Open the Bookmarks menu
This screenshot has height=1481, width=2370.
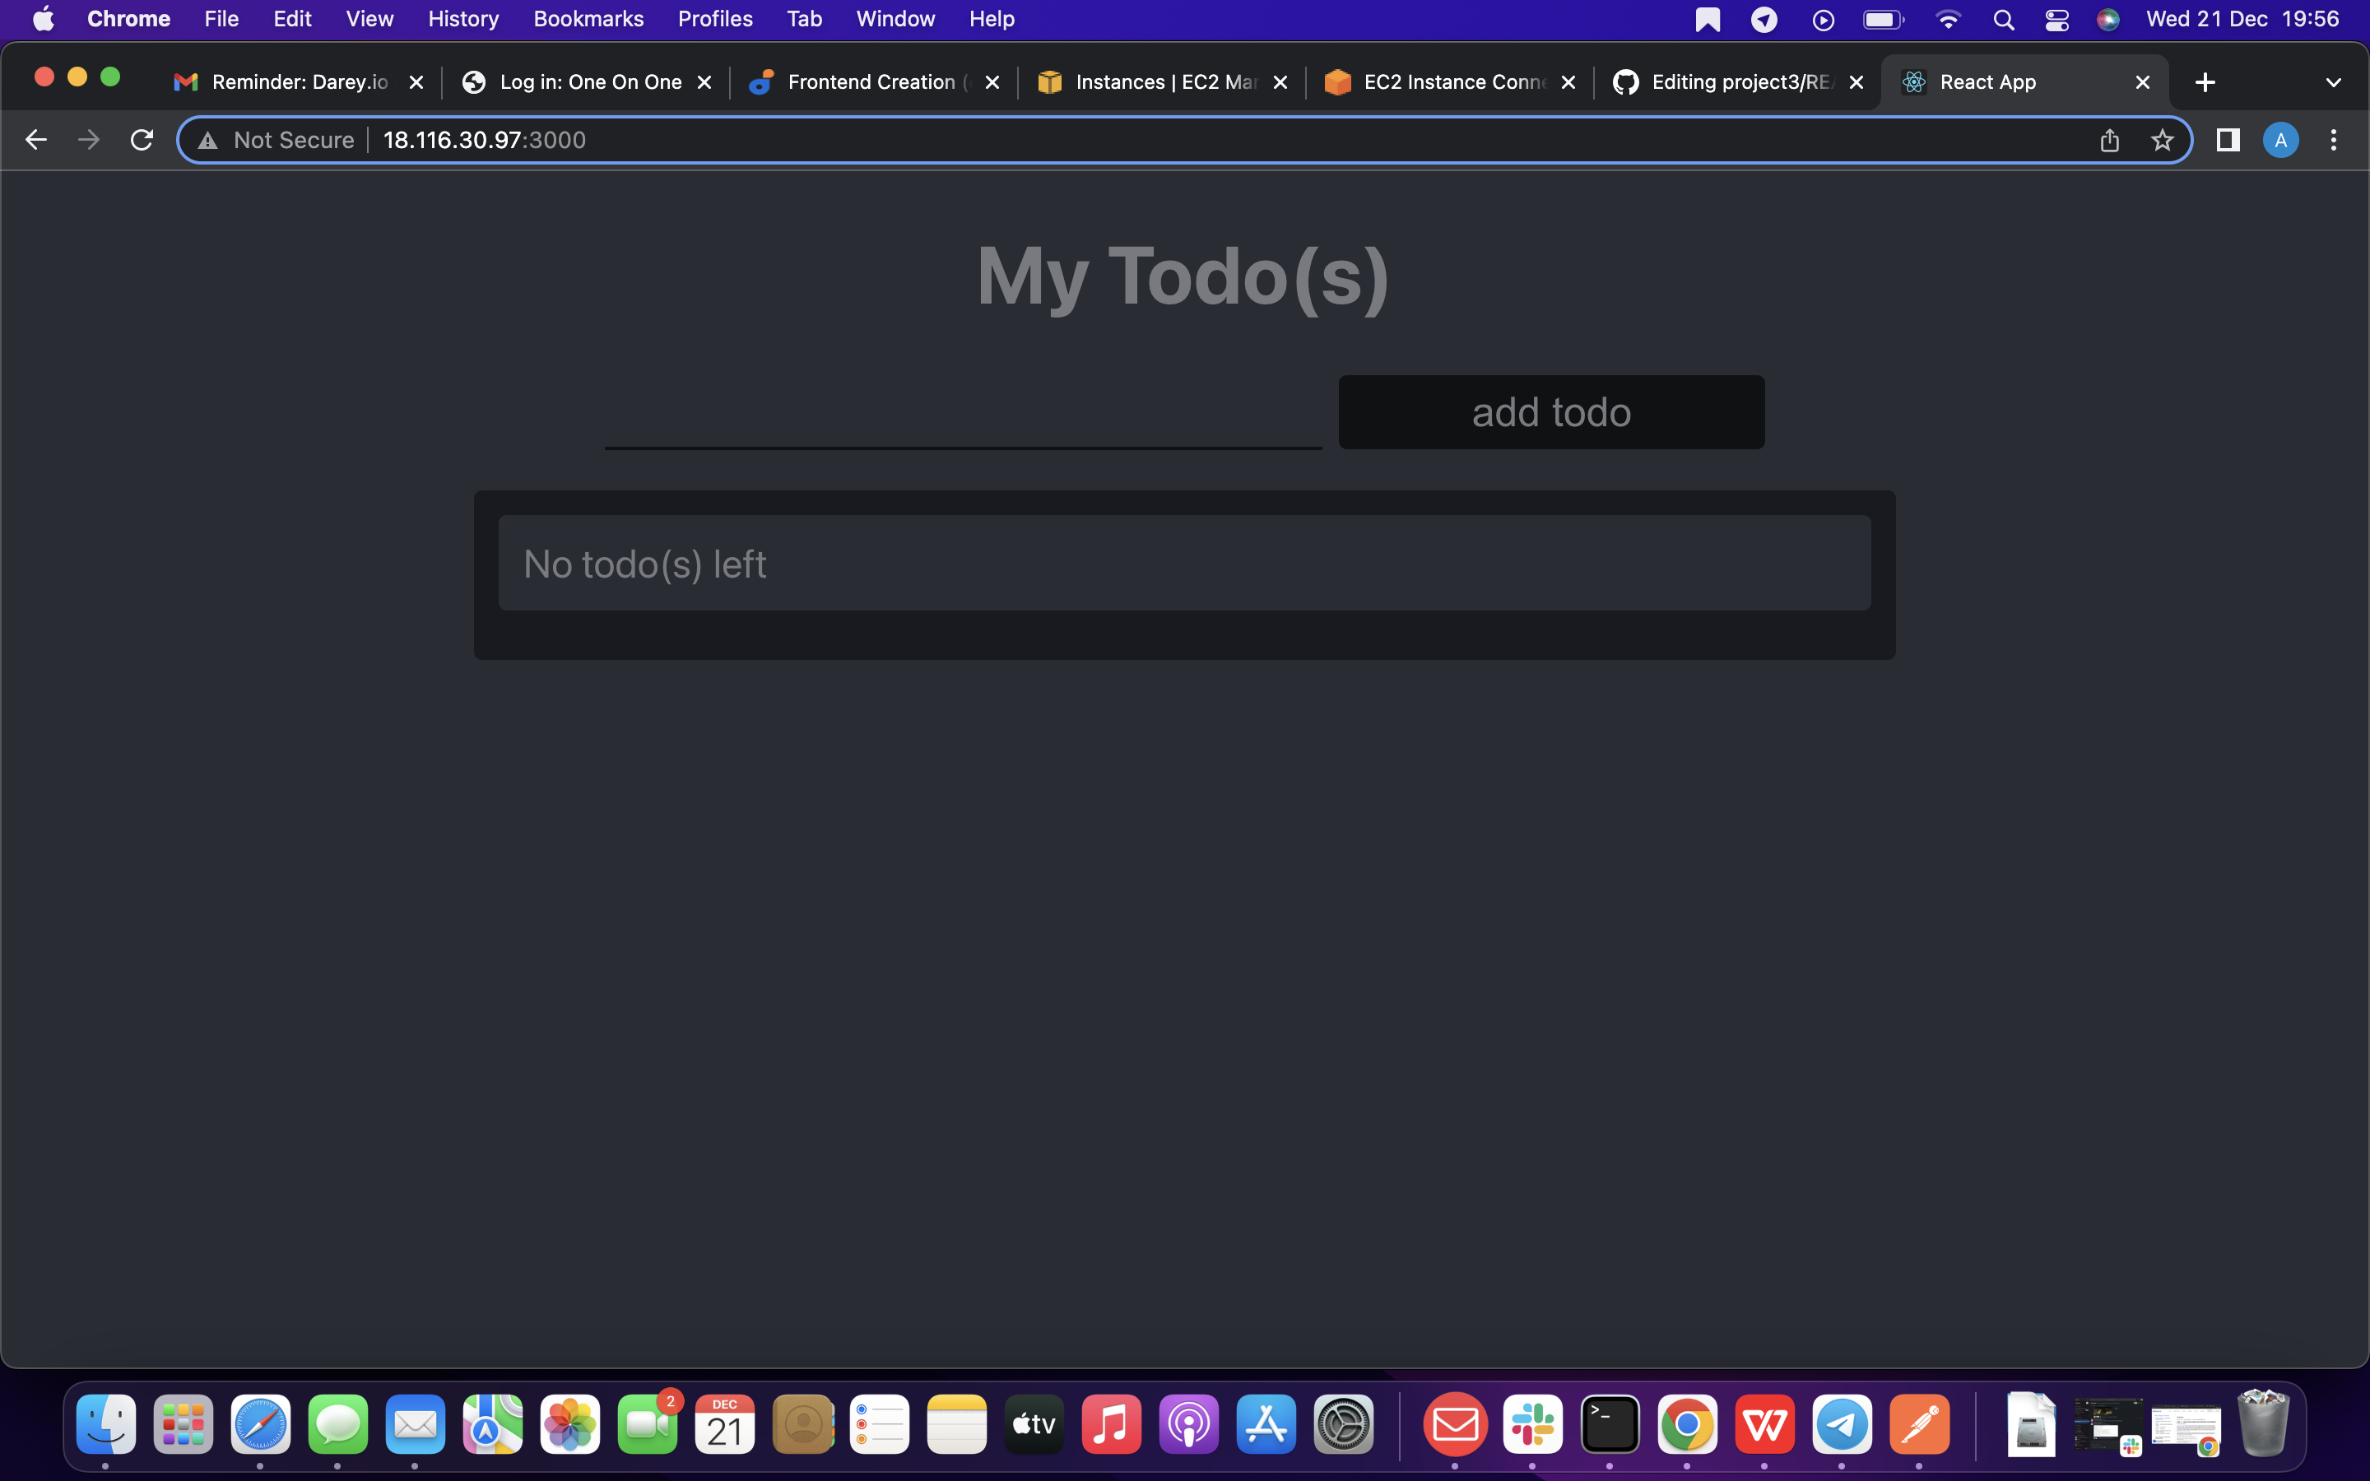pyautogui.click(x=588, y=19)
